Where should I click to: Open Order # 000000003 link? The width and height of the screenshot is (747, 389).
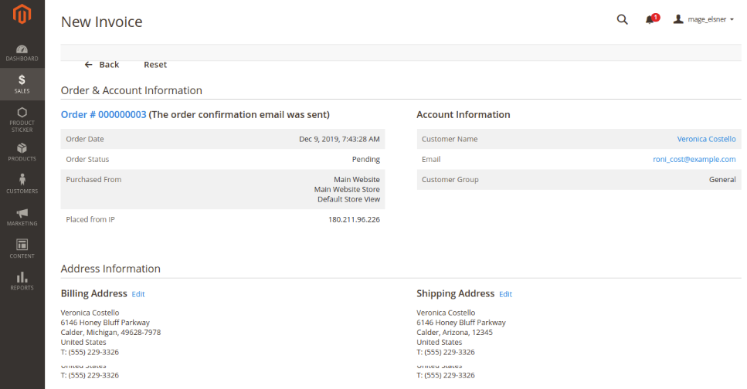coord(104,115)
